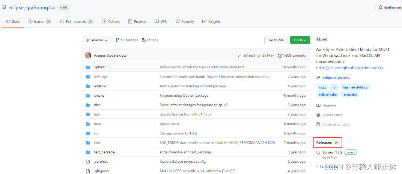Open the doc folder
Image resolution: width=402 pixels, height=174 pixels.
coord(97,114)
